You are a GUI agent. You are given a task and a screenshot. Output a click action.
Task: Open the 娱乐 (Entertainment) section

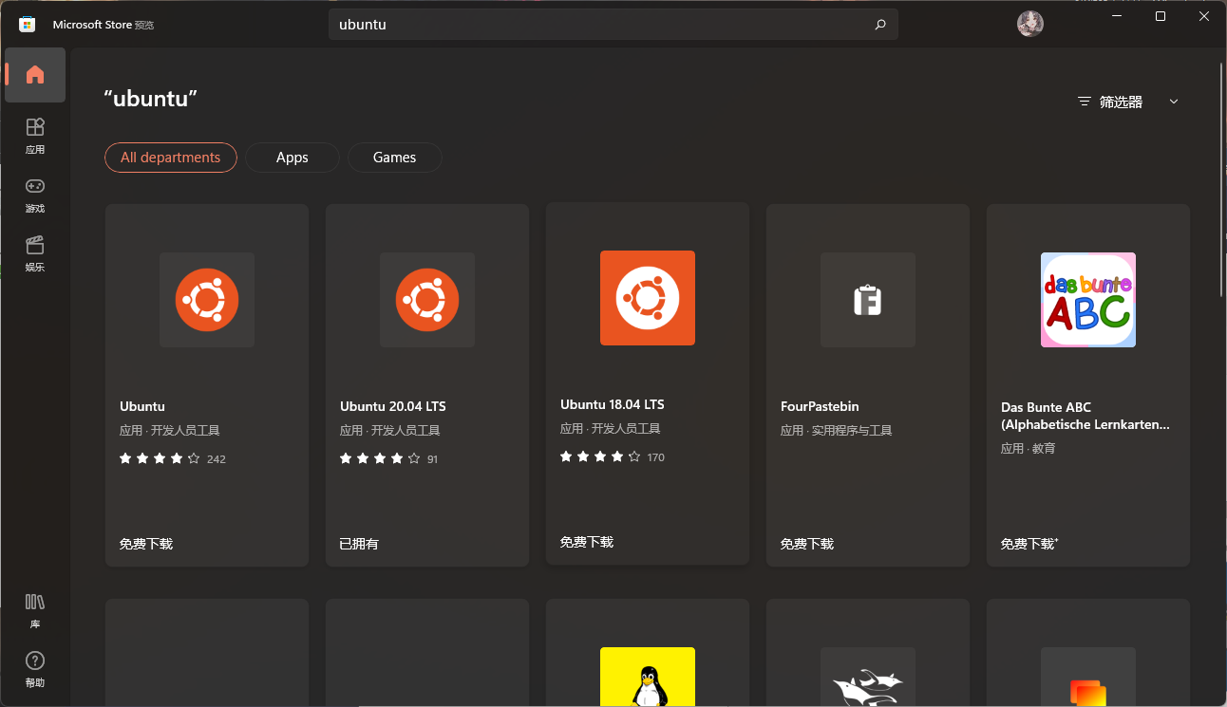[35, 252]
